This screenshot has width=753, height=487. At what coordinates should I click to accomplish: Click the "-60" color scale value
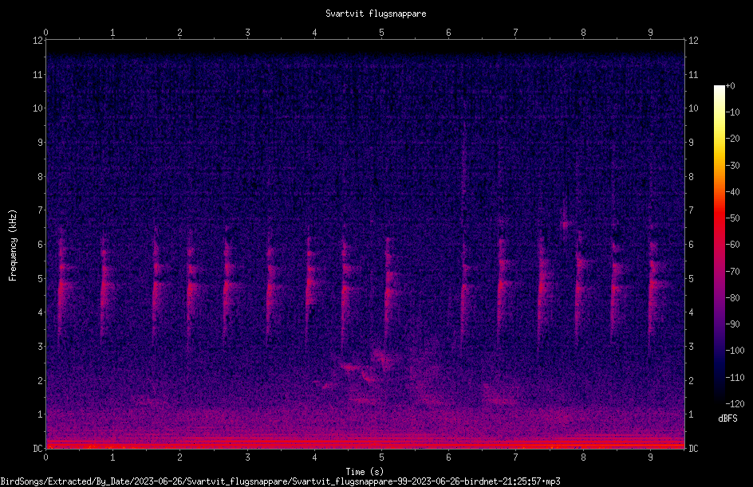(733, 245)
